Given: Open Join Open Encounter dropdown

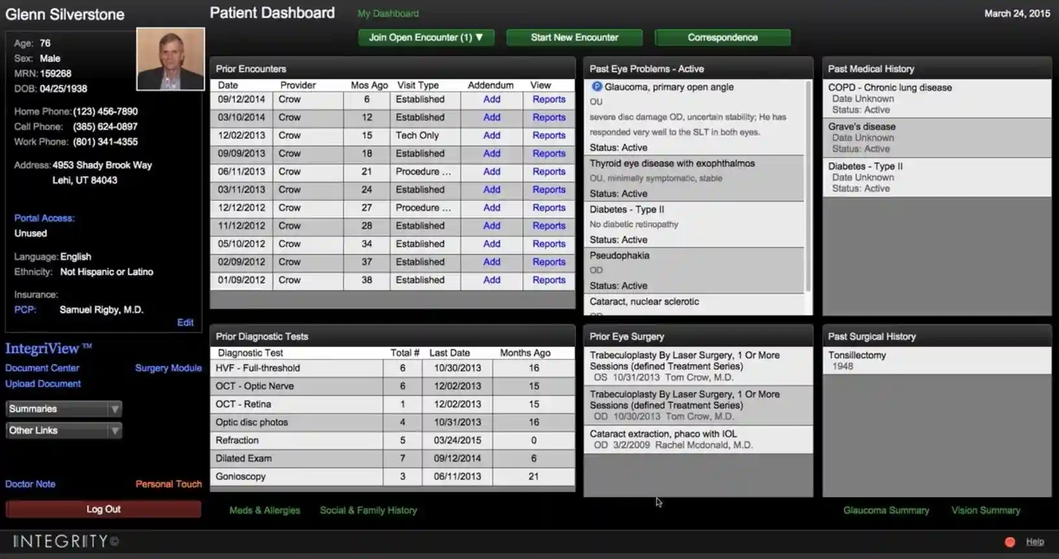Looking at the screenshot, I should pyautogui.click(x=426, y=38).
